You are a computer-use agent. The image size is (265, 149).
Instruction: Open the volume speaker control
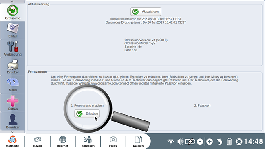[180, 142]
